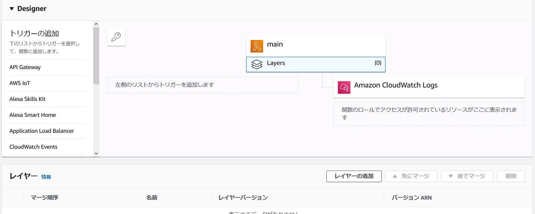Select the main function name
The image size is (535, 214).
click(x=275, y=44)
